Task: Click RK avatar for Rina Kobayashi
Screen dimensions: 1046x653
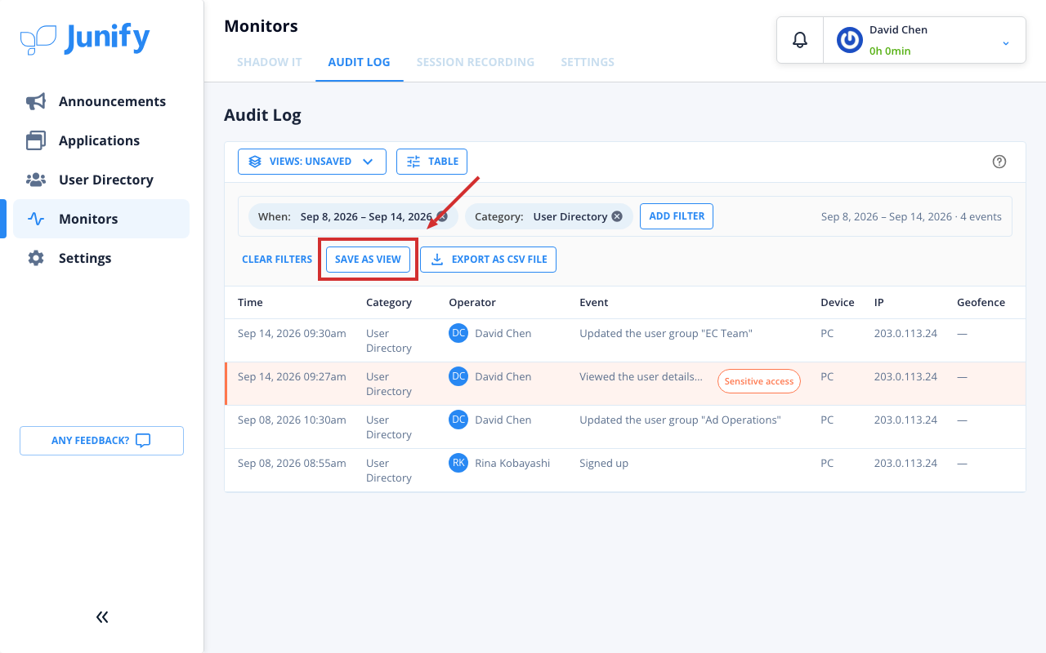Action: (x=458, y=463)
